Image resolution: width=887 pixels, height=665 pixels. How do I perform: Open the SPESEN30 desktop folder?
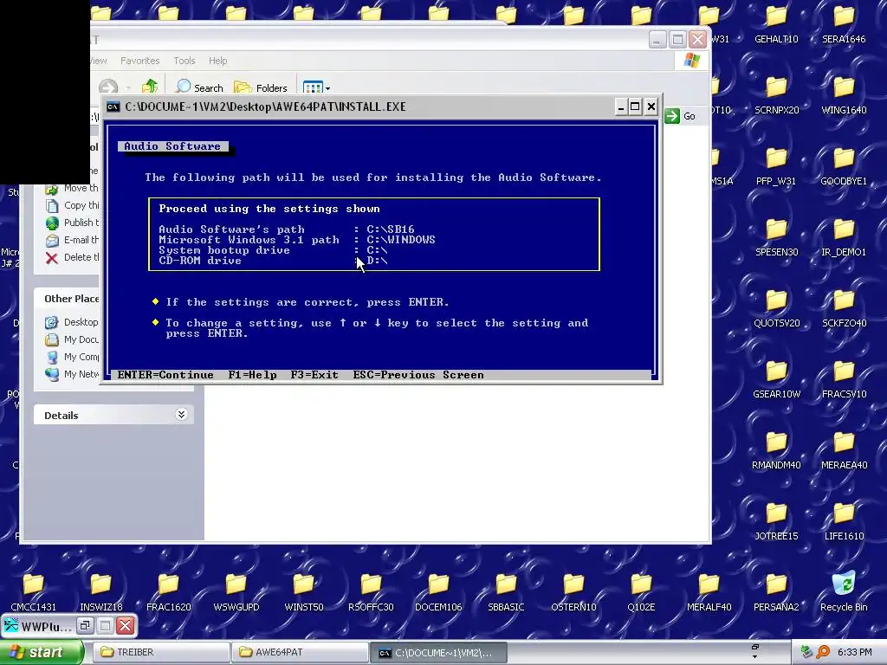(776, 237)
